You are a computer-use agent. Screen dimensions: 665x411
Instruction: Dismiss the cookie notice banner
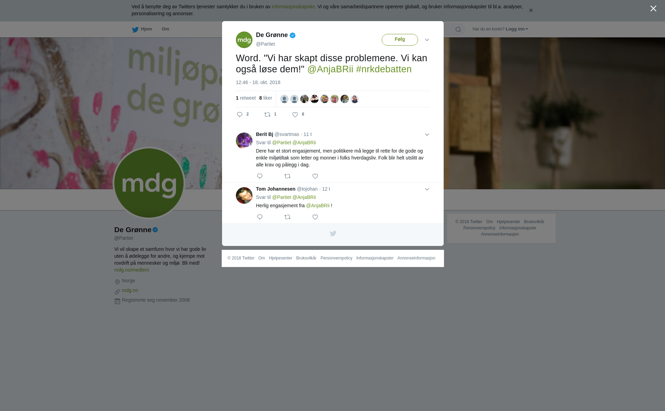(x=531, y=10)
